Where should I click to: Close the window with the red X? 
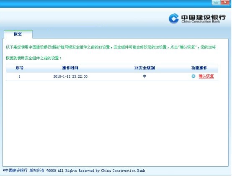(x=225, y=3)
